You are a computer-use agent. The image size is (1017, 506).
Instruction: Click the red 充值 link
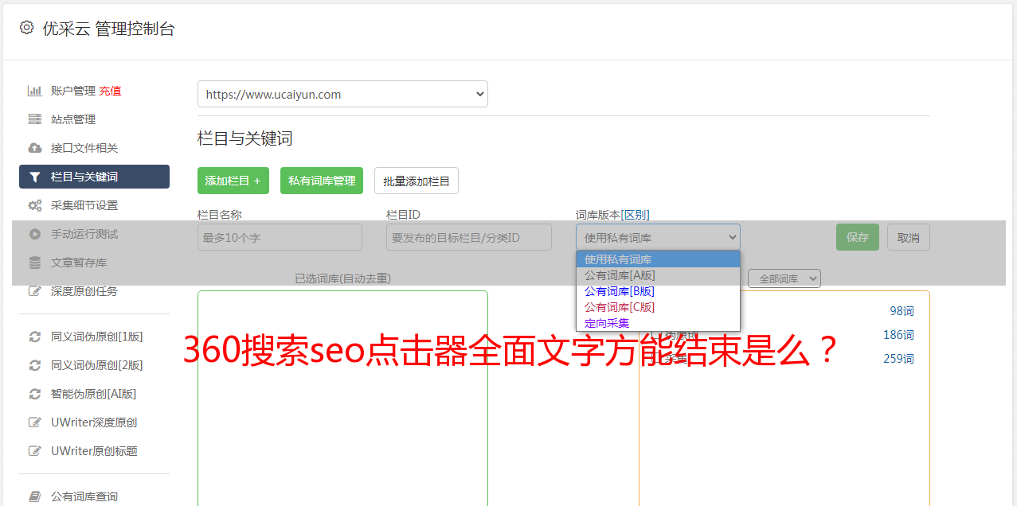(x=110, y=91)
